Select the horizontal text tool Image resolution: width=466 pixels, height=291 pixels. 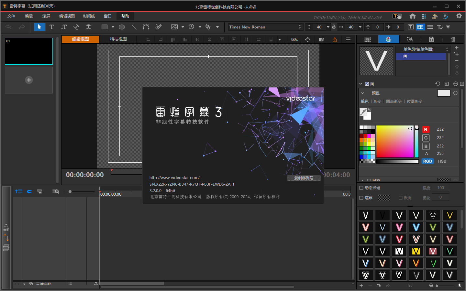[x=51, y=27]
